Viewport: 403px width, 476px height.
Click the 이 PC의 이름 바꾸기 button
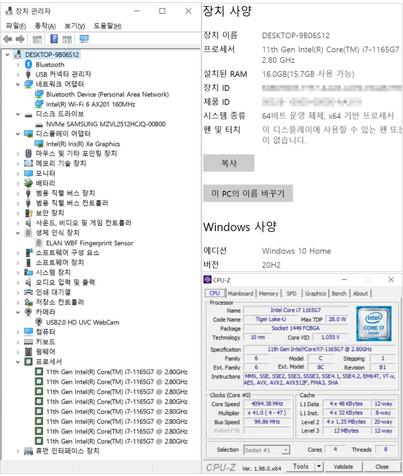[x=248, y=193]
